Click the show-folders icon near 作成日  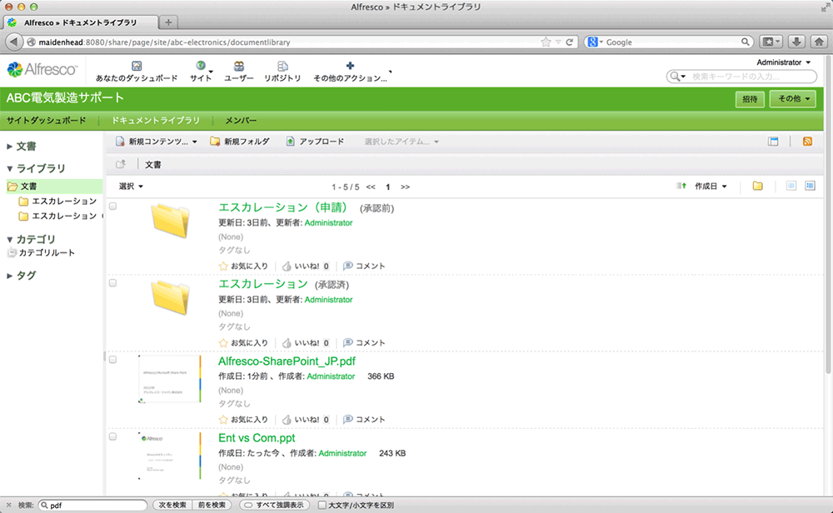tap(757, 186)
